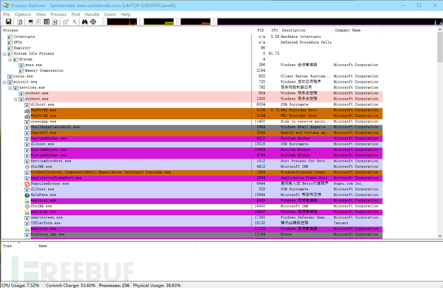Image resolution: width=443 pixels, height=288 pixels.
Task: Select the smartscreen.exe process row
Action: (x=47, y=217)
